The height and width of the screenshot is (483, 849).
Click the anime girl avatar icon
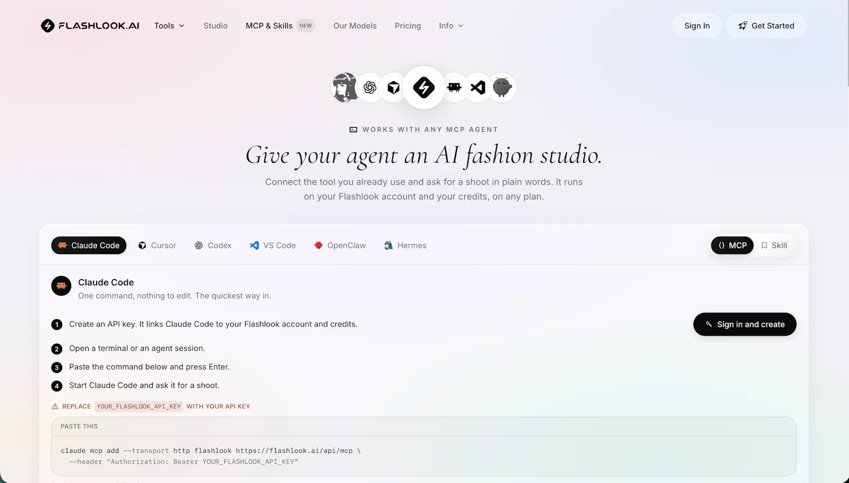click(x=345, y=87)
